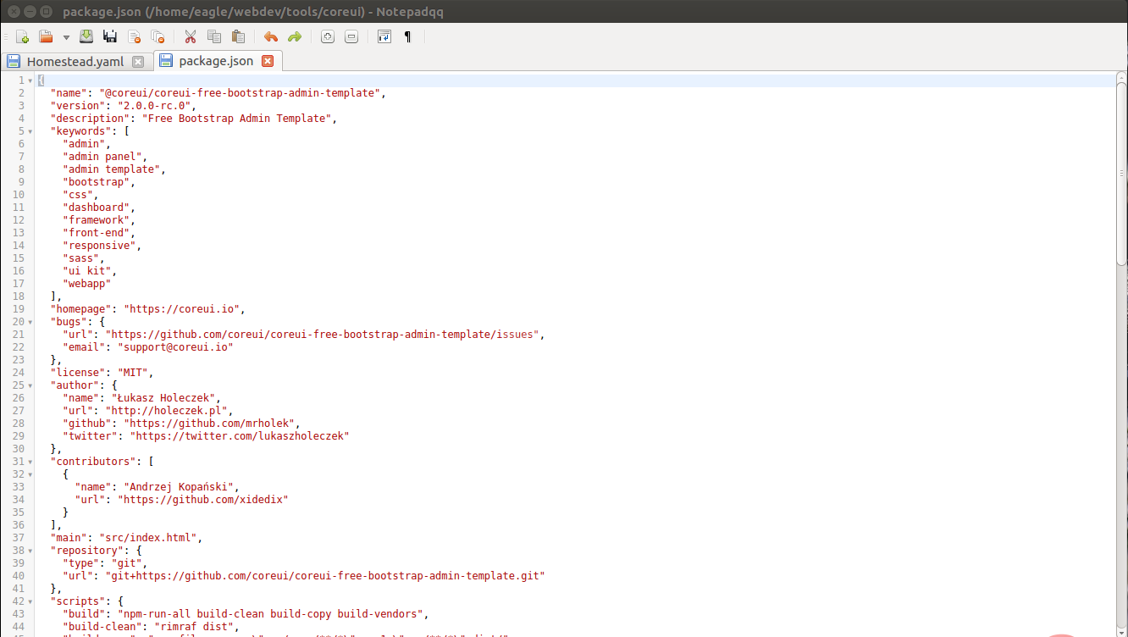This screenshot has height=637, width=1128.
Task: Close the package.json tab with red X
Action: pos(268,61)
